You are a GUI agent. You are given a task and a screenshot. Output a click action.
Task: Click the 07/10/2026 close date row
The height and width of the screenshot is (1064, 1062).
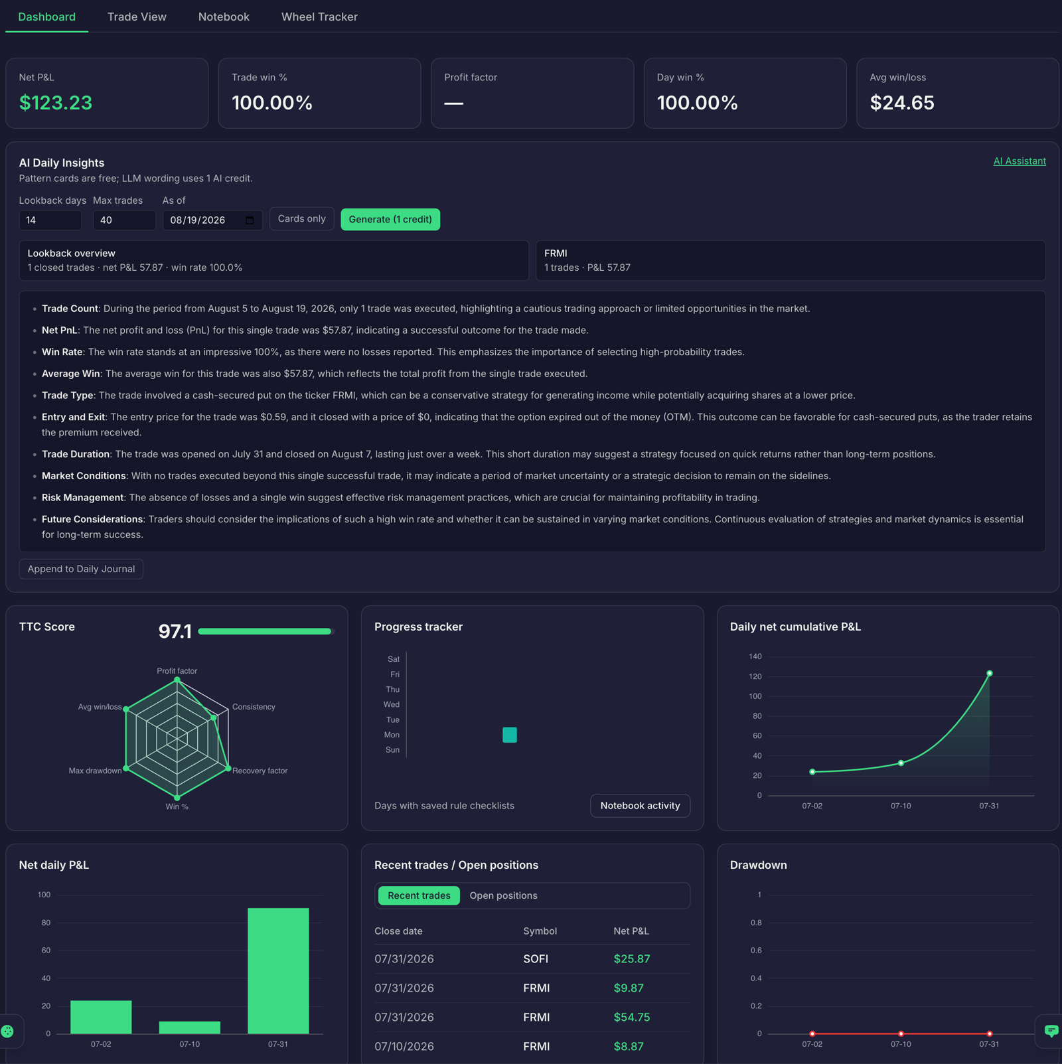[532, 1046]
